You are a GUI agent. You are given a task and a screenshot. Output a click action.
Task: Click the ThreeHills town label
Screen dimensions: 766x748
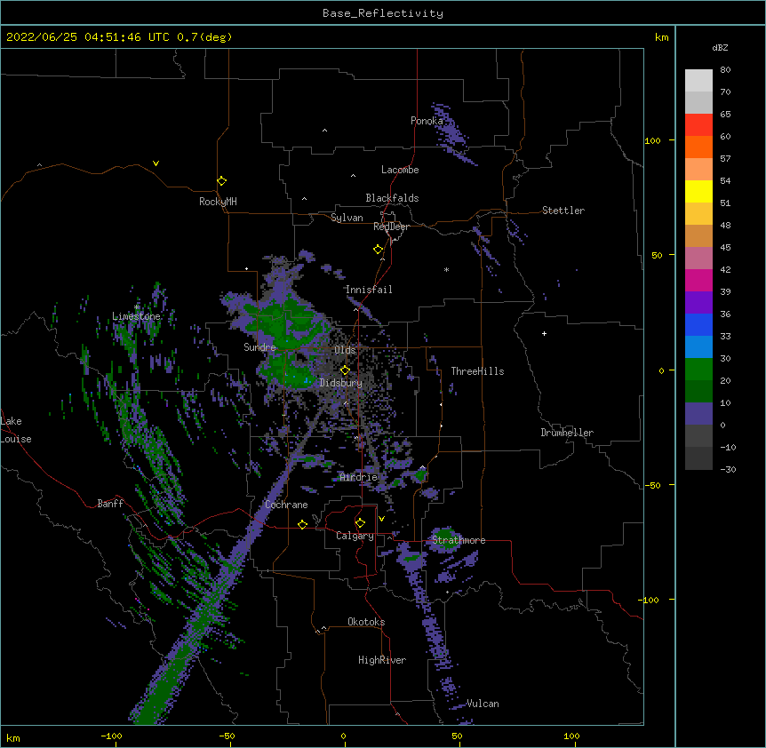click(477, 371)
